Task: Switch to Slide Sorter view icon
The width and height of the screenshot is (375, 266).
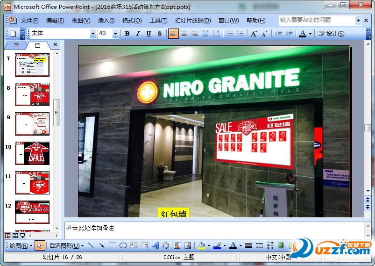Action: [x=15, y=236]
